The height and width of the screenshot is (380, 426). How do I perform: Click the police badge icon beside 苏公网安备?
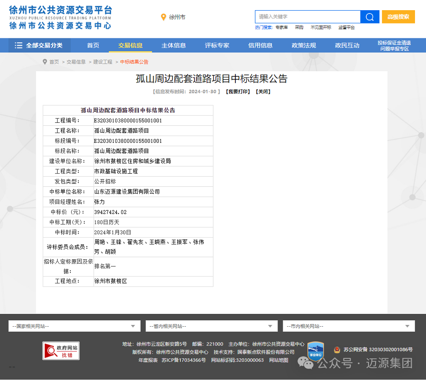[x=337, y=350]
